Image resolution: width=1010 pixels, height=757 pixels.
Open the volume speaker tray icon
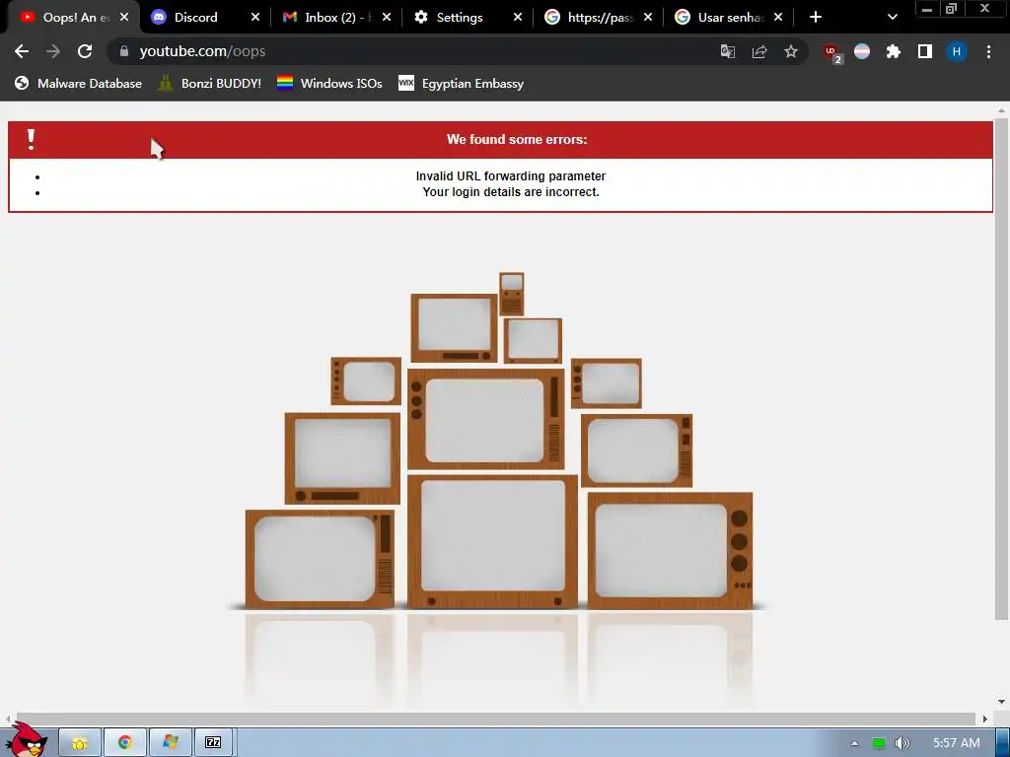pos(902,743)
